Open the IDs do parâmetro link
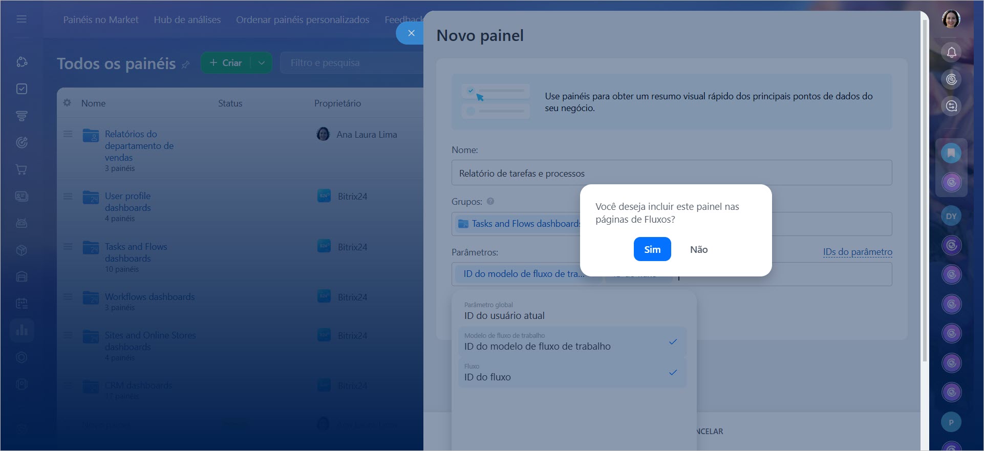The width and height of the screenshot is (984, 451). point(857,252)
